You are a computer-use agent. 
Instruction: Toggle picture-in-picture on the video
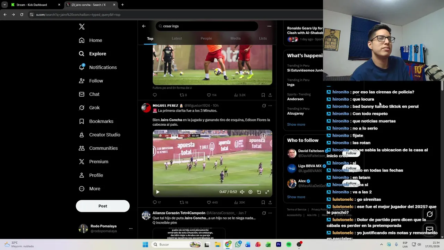pos(259,192)
